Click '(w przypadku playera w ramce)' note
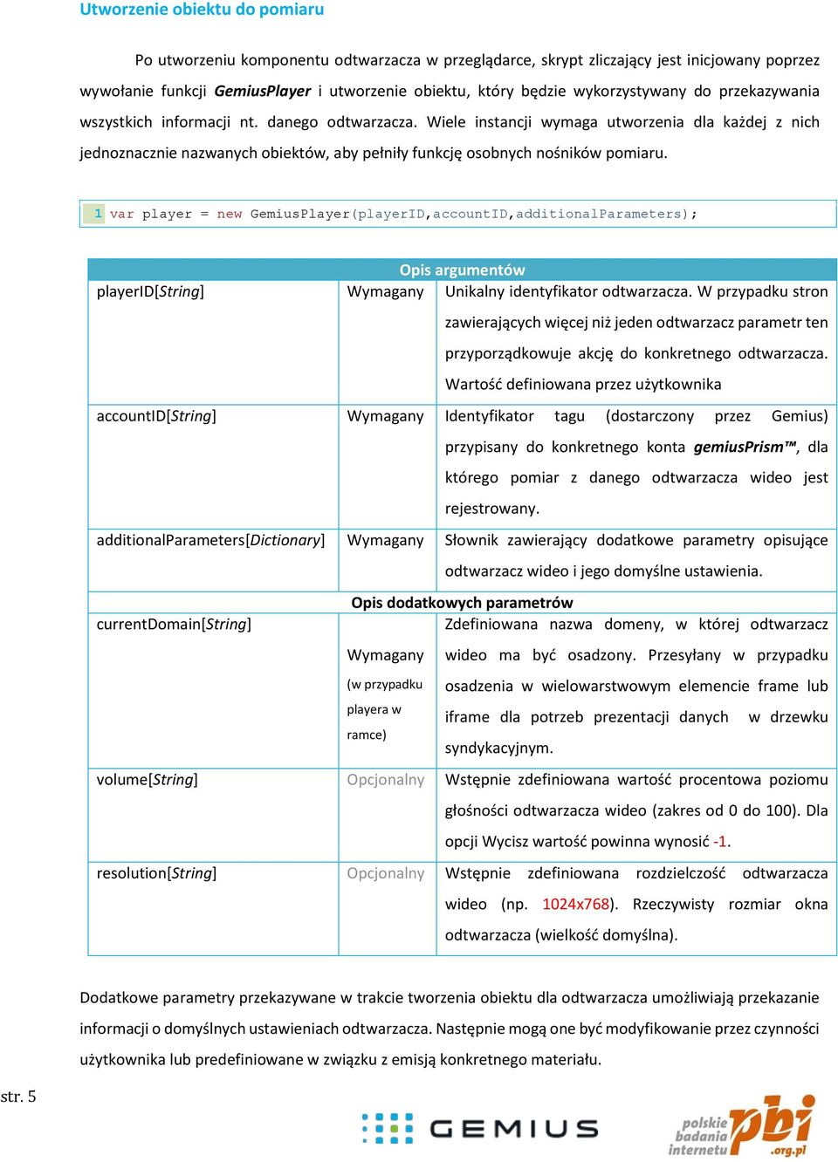Image resolution: width=838 pixels, height=1162 pixels. (384, 709)
